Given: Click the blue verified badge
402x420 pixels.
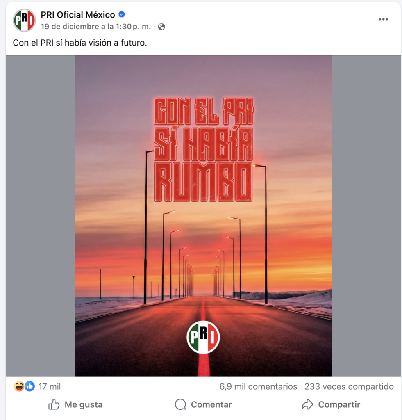Looking at the screenshot, I should [122, 14].
